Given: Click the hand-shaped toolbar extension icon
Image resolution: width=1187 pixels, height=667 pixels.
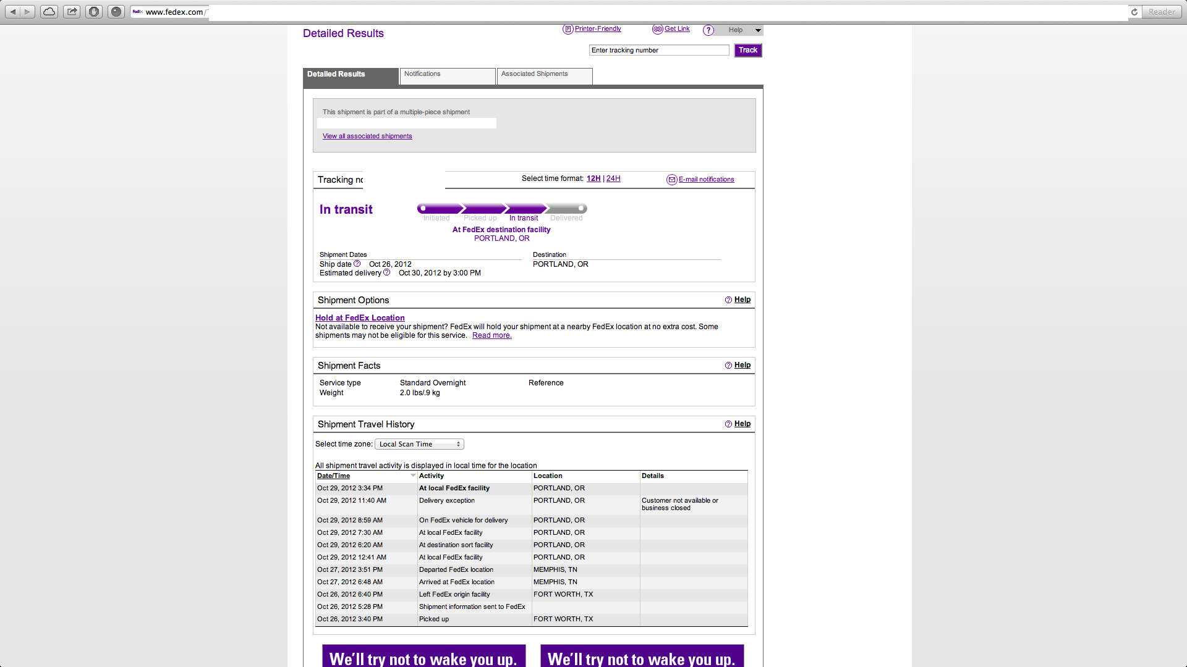Looking at the screenshot, I should 94,12.
